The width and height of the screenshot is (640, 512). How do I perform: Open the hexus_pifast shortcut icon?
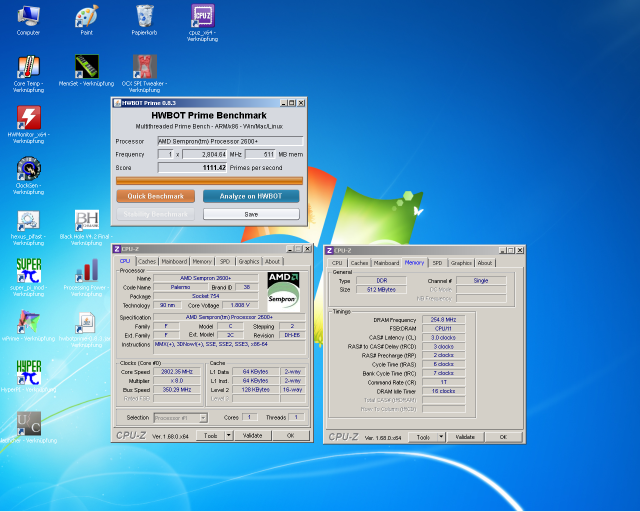point(28,227)
